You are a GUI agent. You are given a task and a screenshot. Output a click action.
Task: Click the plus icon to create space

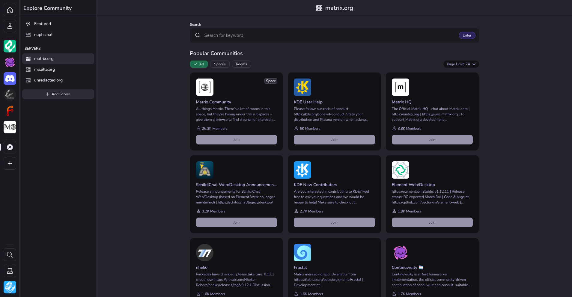click(x=10, y=163)
